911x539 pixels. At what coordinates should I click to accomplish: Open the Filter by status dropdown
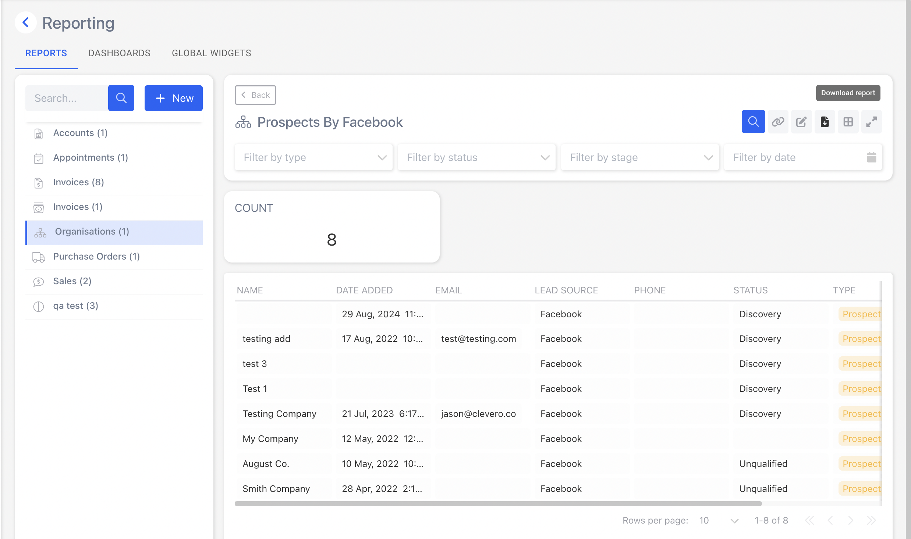(477, 157)
